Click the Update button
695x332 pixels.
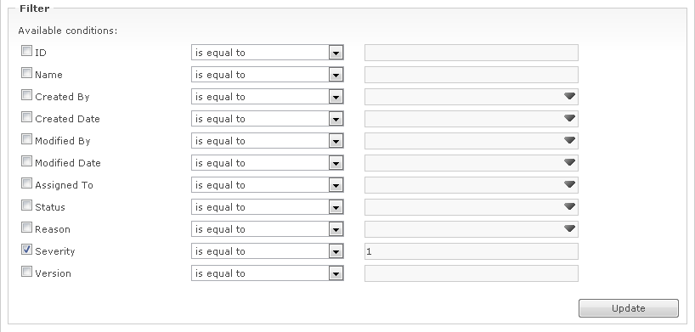click(x=629, y=308)
